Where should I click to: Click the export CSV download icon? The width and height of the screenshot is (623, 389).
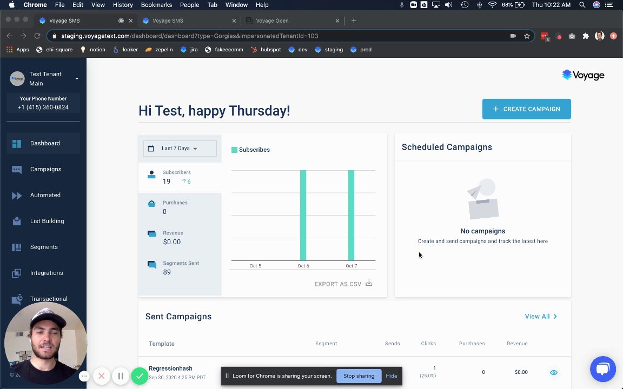click(369, 283)
